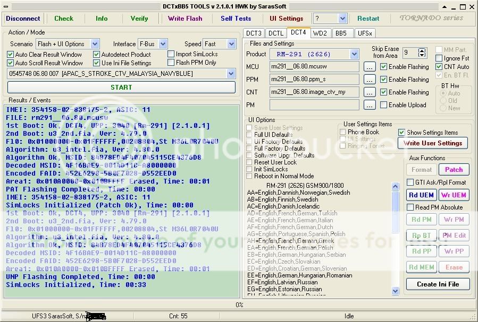Click language list scrollbar down arrow

tap(396, 291)
